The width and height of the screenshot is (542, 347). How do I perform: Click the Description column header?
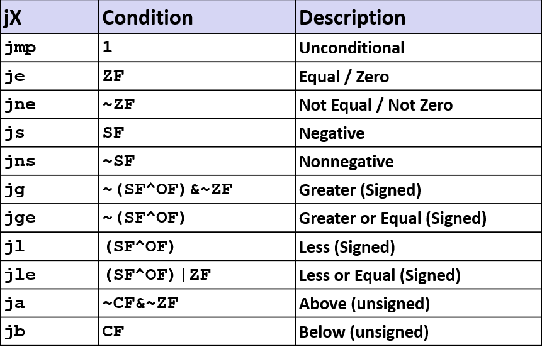point(353,17)
